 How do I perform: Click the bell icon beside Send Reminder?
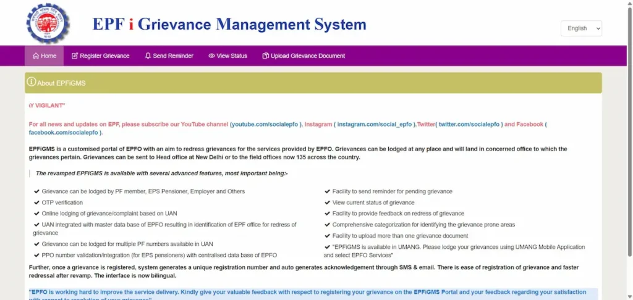coord(148,56)
